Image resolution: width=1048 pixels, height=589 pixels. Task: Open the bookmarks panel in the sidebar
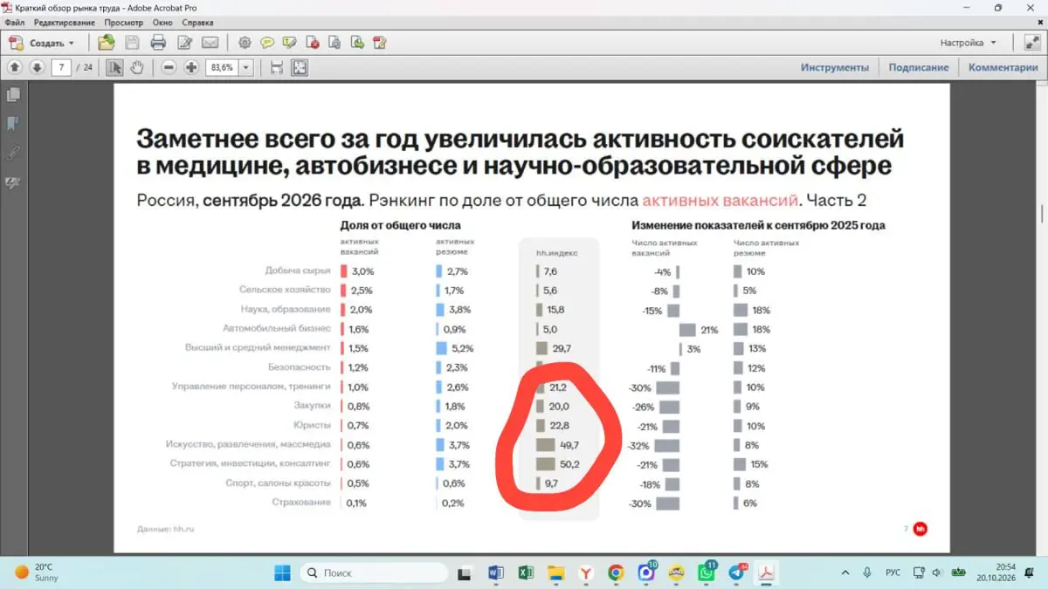[13, 123]
